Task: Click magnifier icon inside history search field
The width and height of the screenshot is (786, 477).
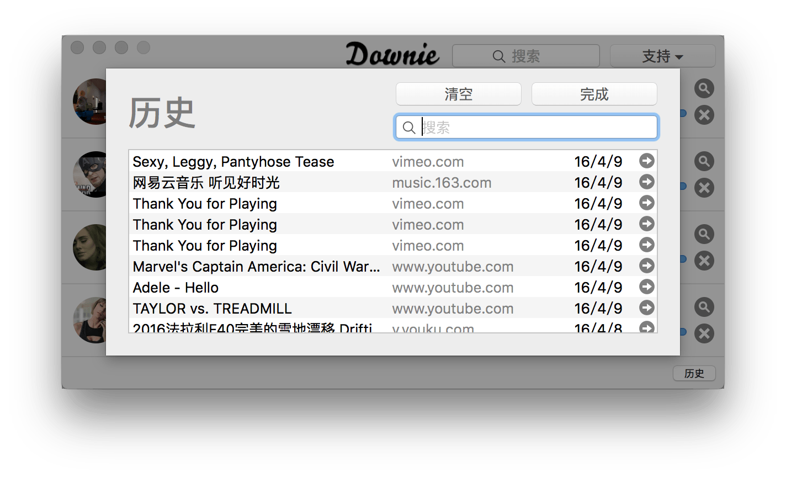Action: (409, 128)
